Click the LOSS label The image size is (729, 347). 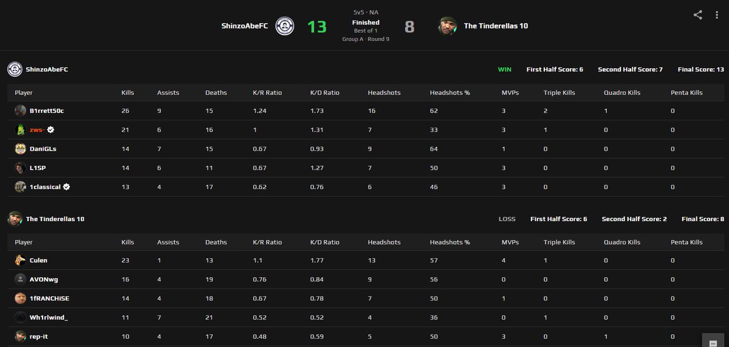507,219
